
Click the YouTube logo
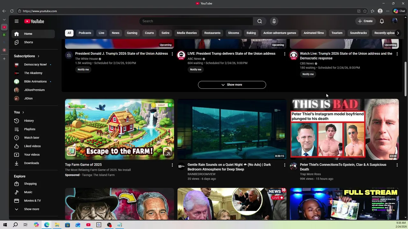[x=34, y=21]
